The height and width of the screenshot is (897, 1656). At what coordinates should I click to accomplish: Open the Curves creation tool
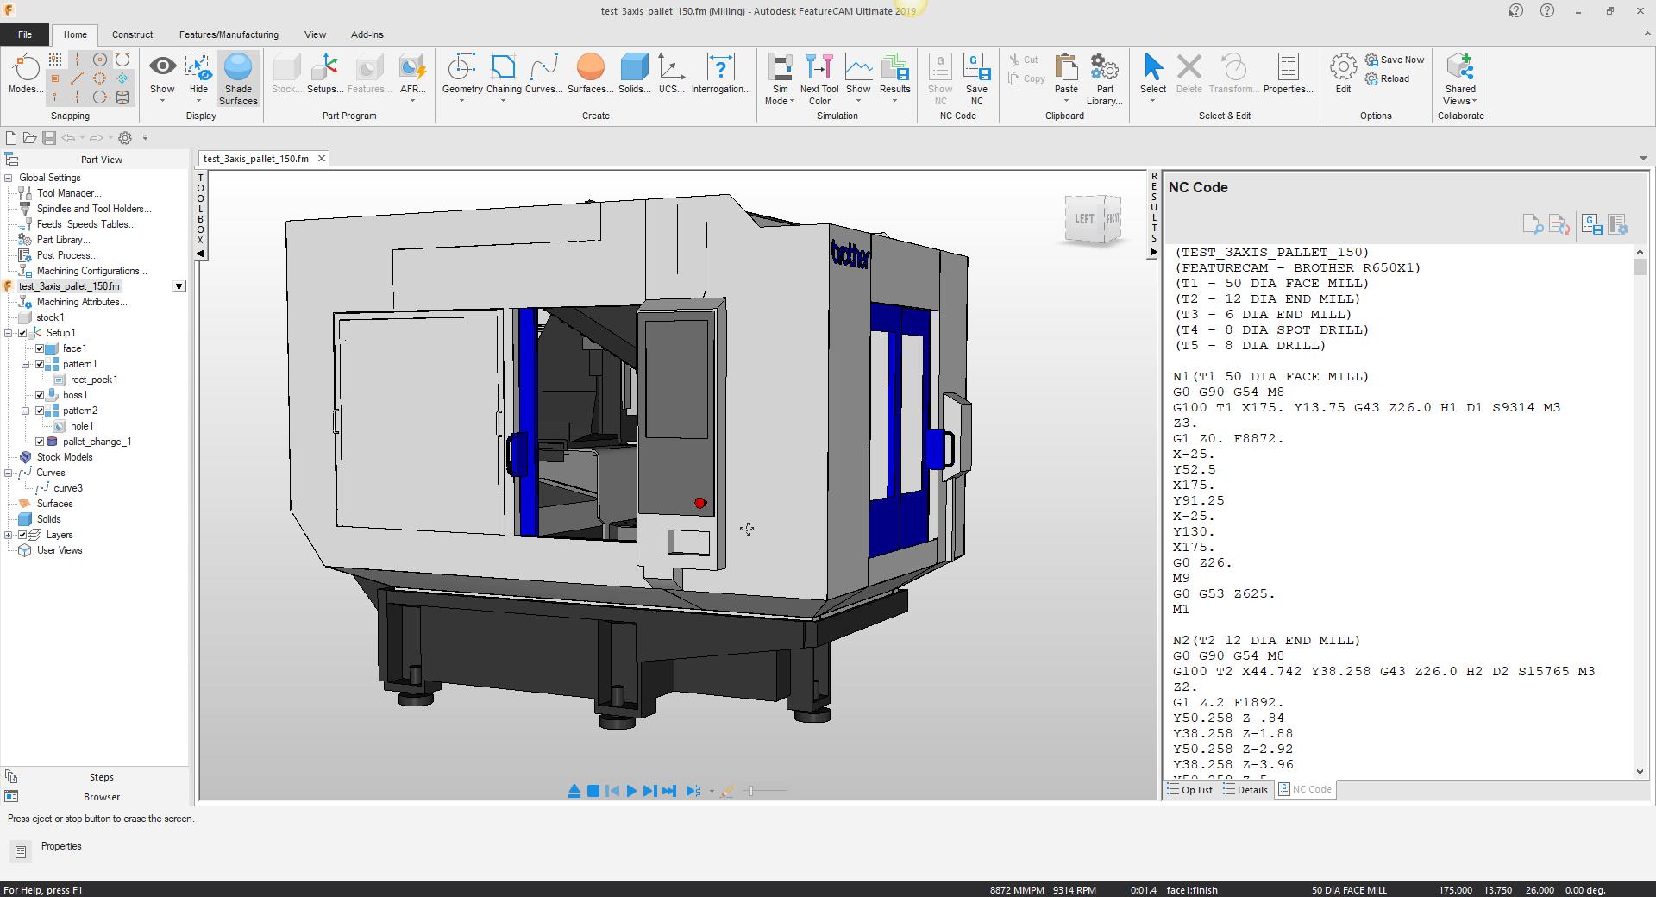[x=543, y=74]
